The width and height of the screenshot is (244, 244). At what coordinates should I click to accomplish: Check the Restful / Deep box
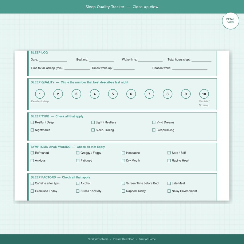point(32,122)
